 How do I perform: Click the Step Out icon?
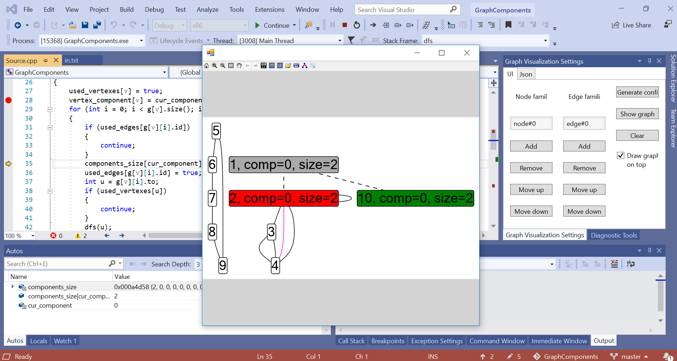(410, 25)
